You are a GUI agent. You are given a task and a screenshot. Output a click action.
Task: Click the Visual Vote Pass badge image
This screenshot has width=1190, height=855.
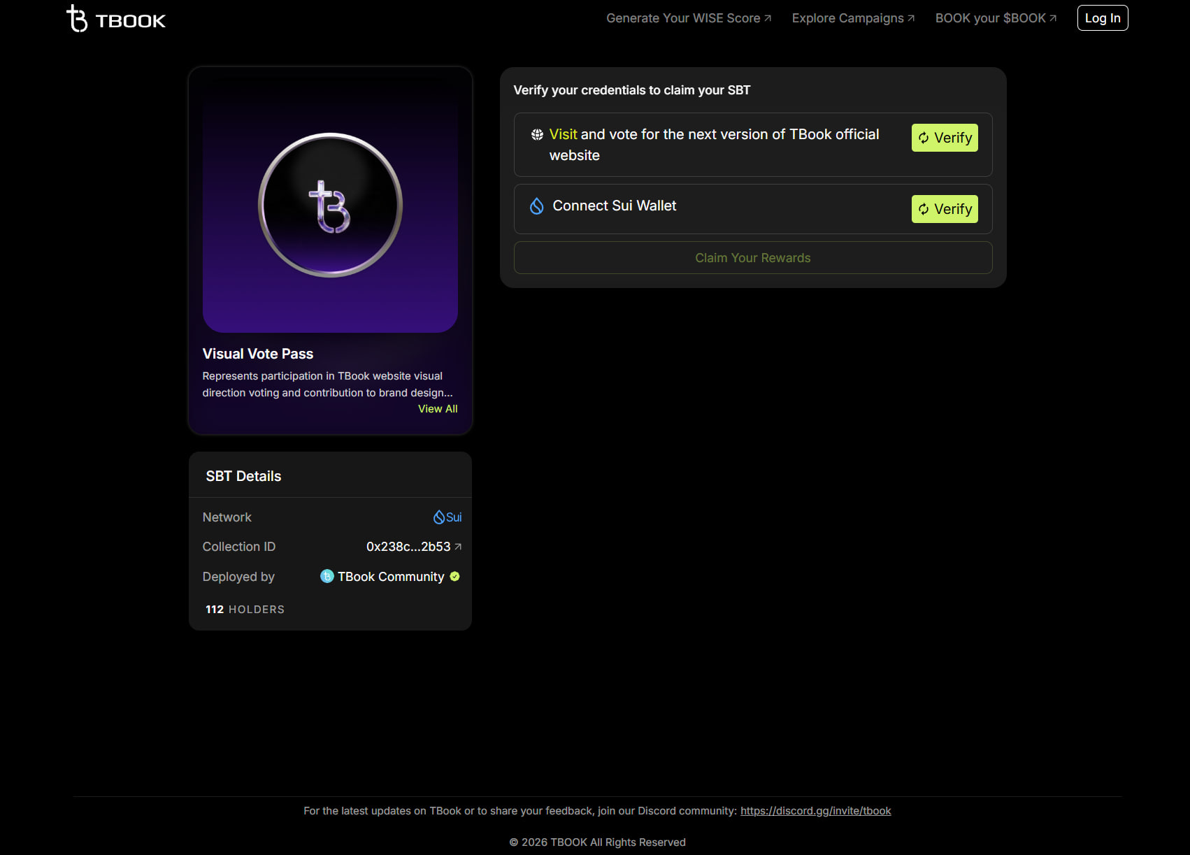330,205
